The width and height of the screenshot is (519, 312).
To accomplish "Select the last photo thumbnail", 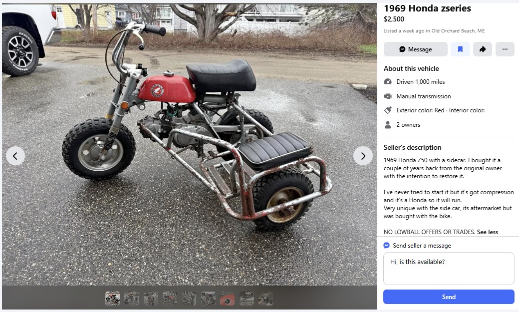I will coord(265,299).
